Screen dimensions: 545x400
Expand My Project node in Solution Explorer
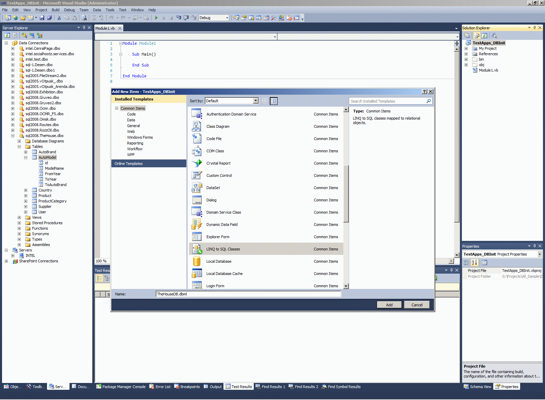pyautogui.click(x=466, y=48)
